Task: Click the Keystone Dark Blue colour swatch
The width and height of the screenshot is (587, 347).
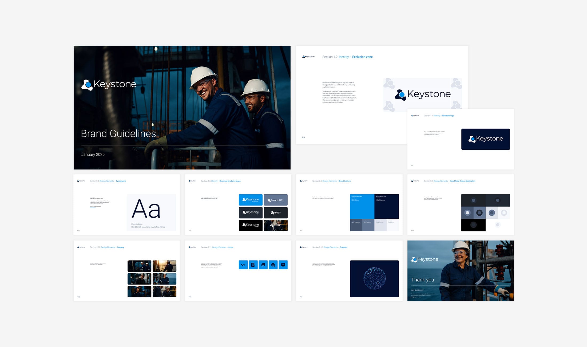Action: [387, 206]
